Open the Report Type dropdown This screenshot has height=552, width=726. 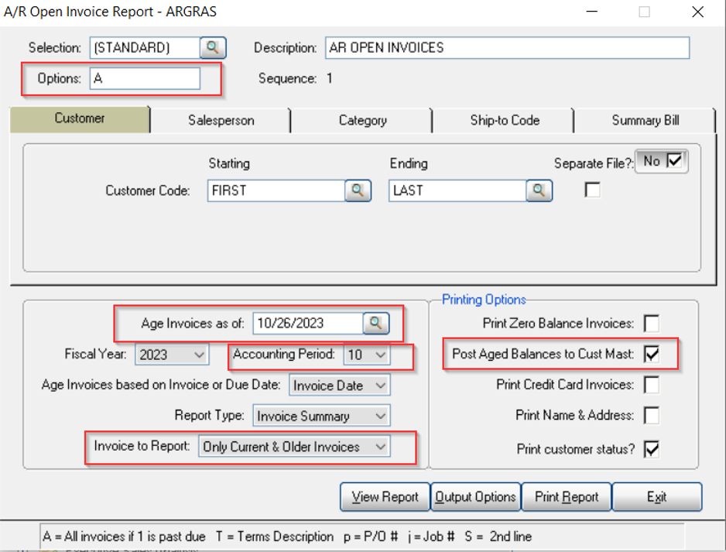pyautogui.click(x=321, y=416)
